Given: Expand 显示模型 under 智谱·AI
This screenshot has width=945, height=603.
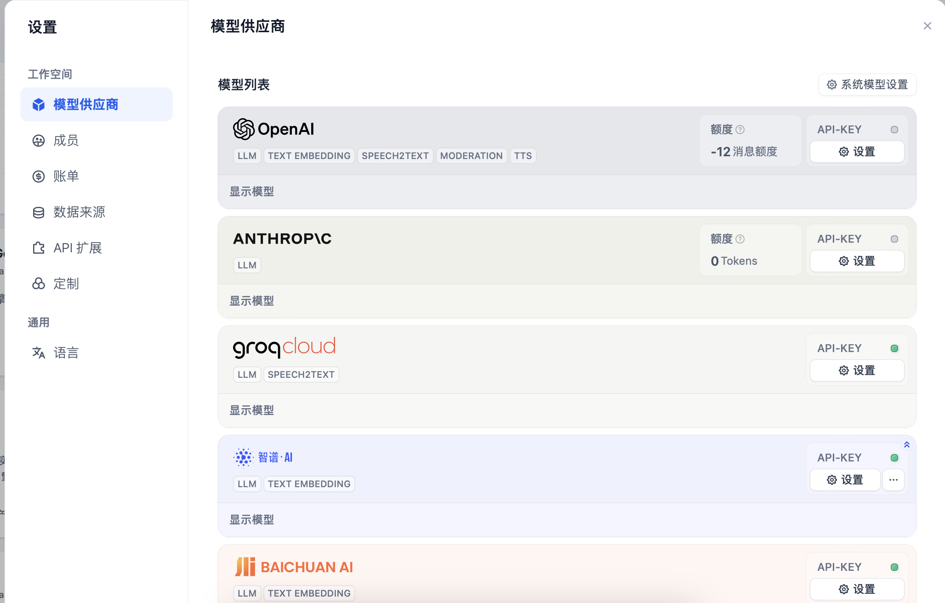Looking at the screenshot, I should pyautogui.click(x=252, y=520).
